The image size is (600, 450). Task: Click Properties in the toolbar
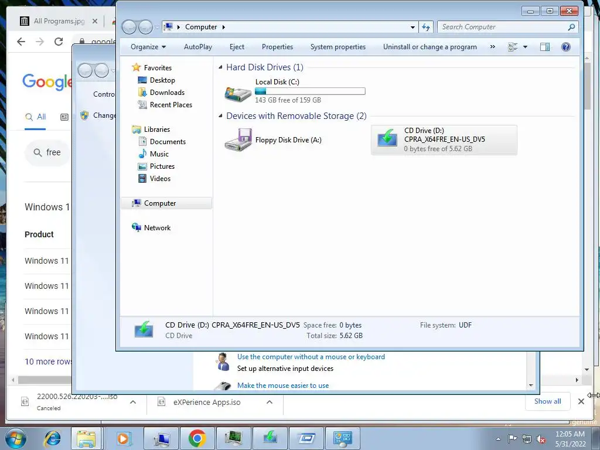pyautogui.click(x=277, y=47)
